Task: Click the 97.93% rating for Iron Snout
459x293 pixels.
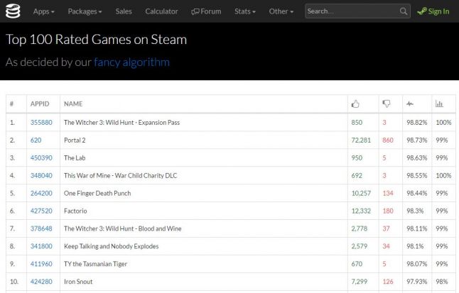Action: coord(417,282)
